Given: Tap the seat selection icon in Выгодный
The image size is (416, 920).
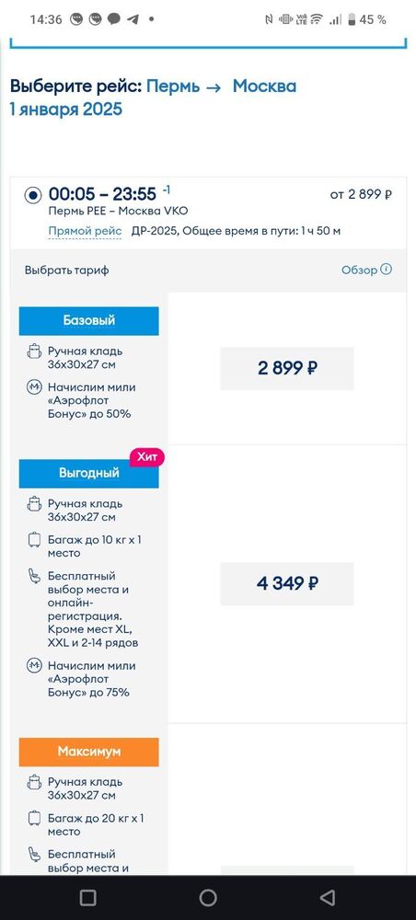Looking at the screenshot, I should [35, 576].
